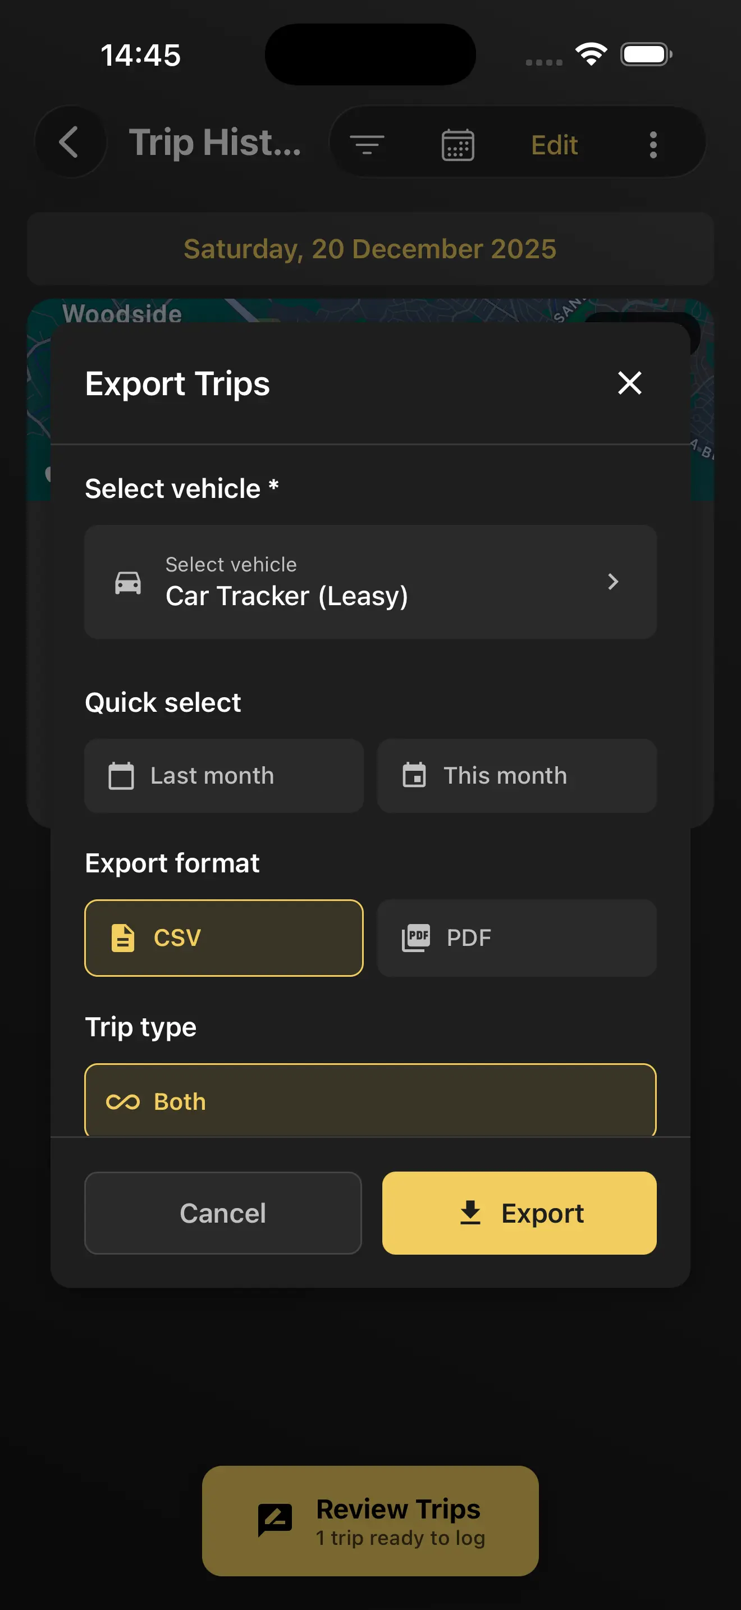Open the filter lines icon

click(x=367, y=145)
